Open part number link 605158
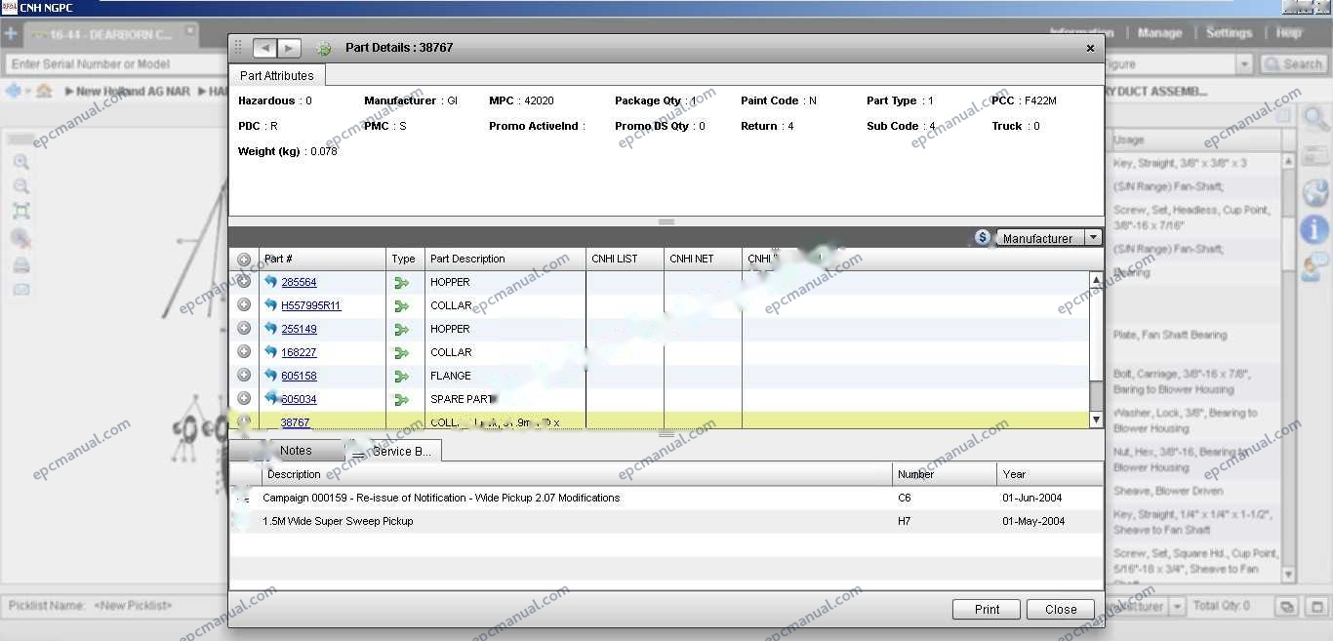This screenshot has height=641, width=1333. pos(299,376)
